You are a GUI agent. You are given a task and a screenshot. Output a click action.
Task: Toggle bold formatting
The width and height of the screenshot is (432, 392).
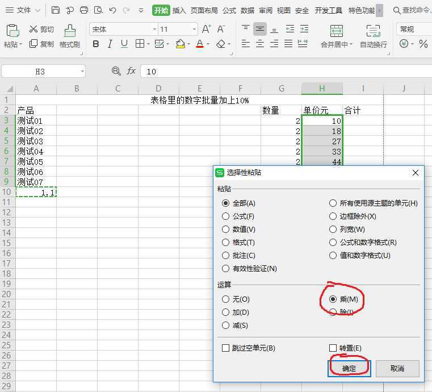coord(95,44)
